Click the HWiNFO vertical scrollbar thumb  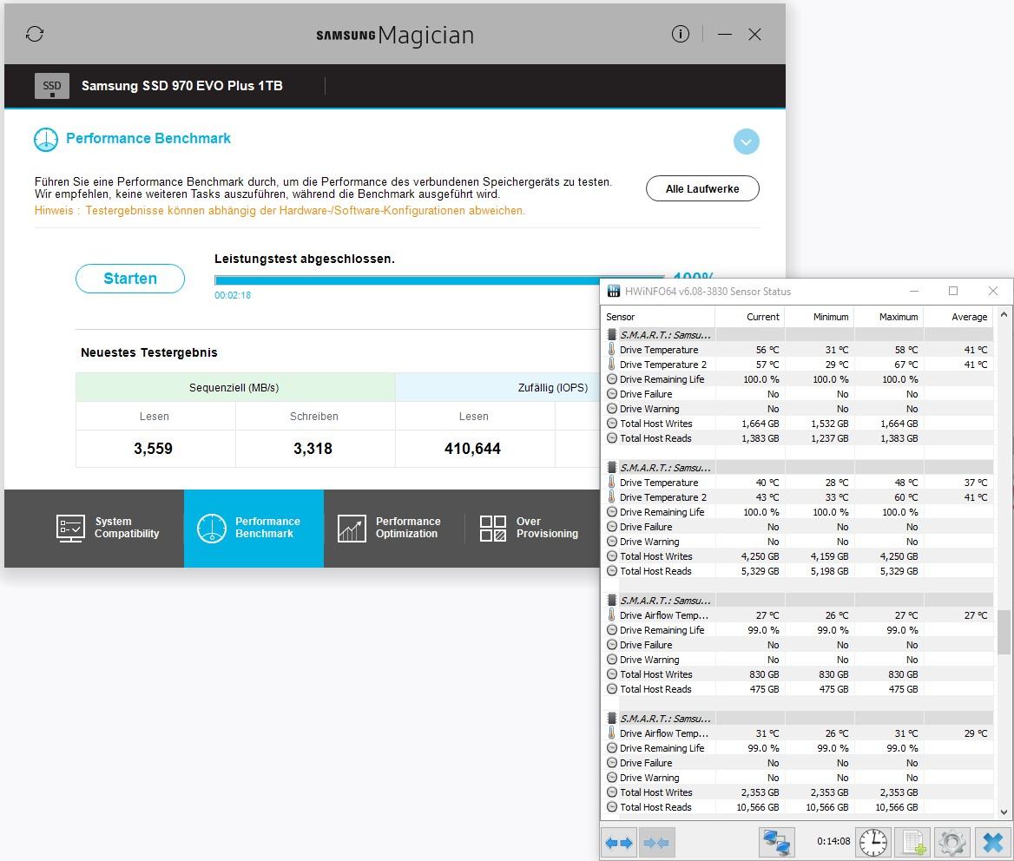(x=1004, y=632)
